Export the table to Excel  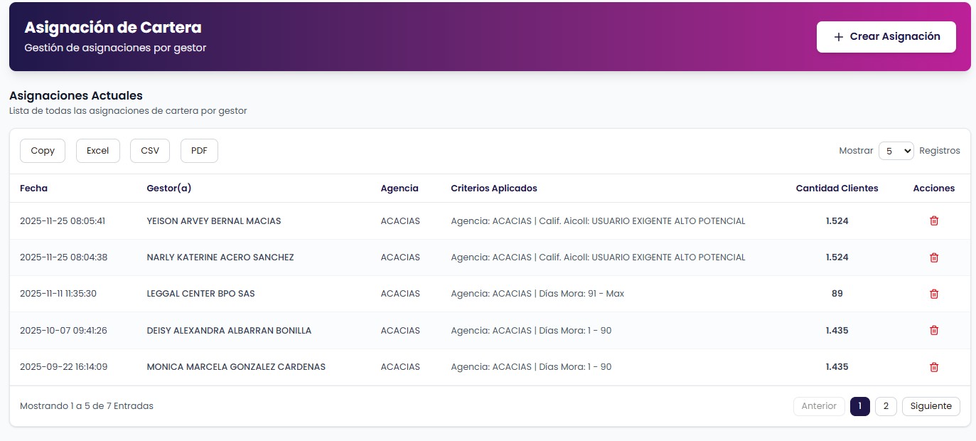click(98, 151)
